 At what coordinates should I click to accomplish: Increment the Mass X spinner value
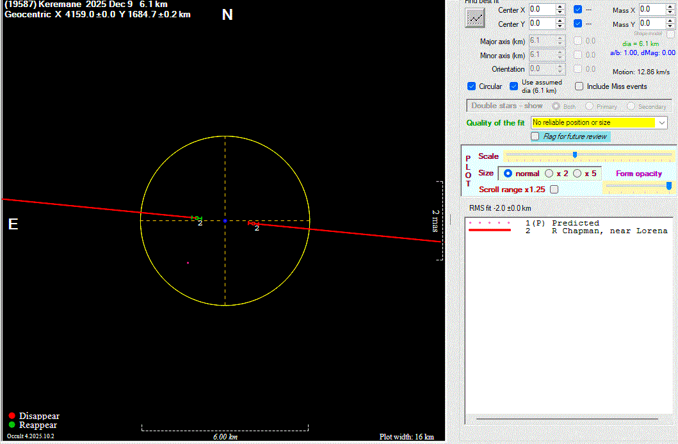click(670, 6)
